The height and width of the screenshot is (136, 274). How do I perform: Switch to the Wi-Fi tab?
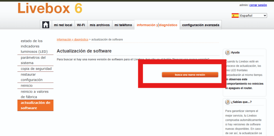tap(81, 25)
